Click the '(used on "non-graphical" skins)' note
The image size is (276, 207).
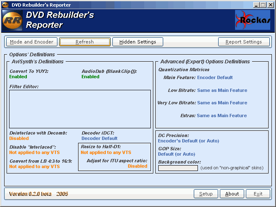point(232,168)
